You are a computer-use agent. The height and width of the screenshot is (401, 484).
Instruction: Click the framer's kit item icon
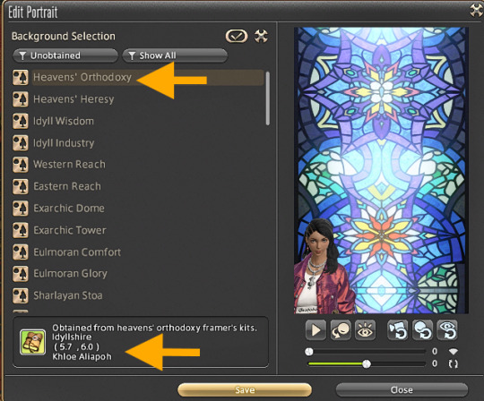32,342
